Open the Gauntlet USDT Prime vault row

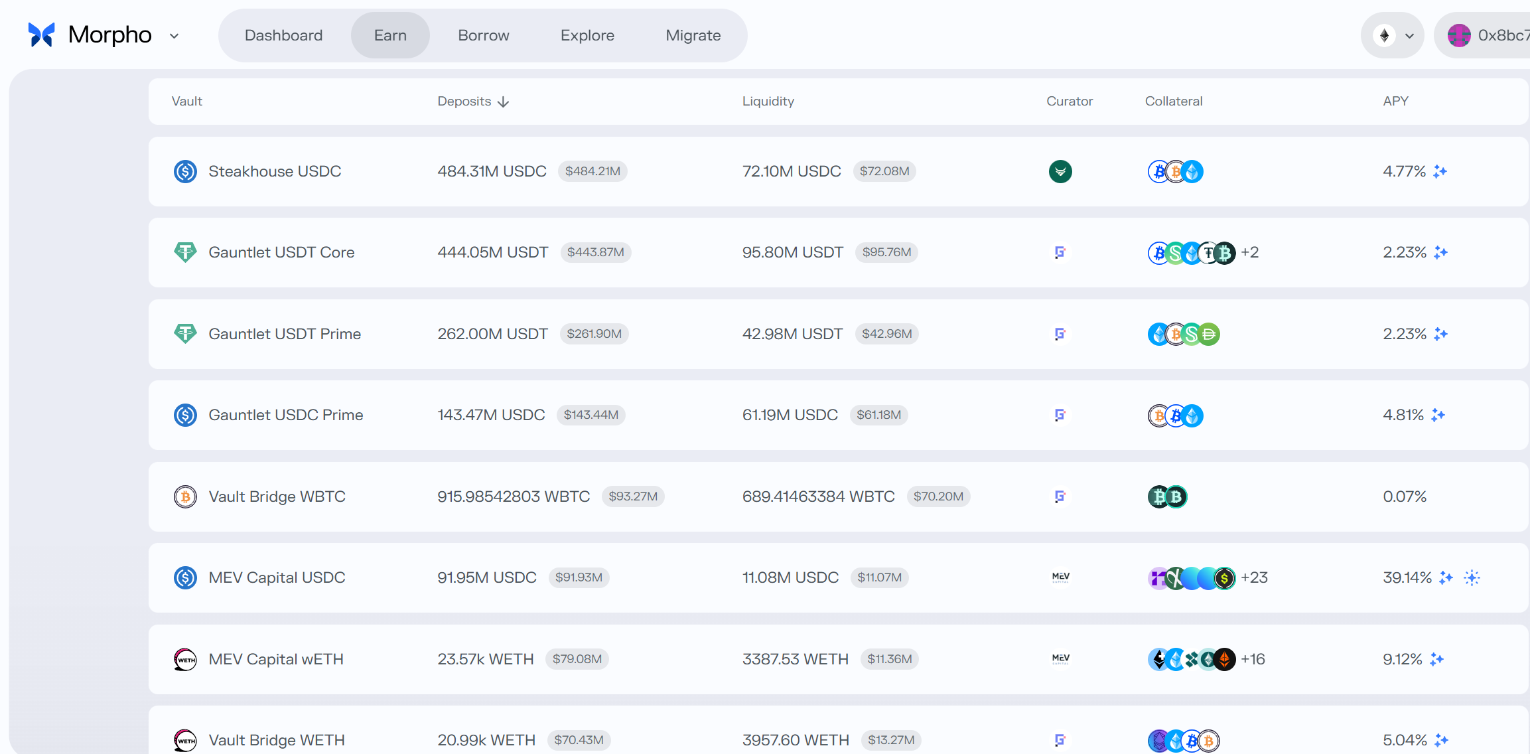pyautogui.click(x=284, y=334)
